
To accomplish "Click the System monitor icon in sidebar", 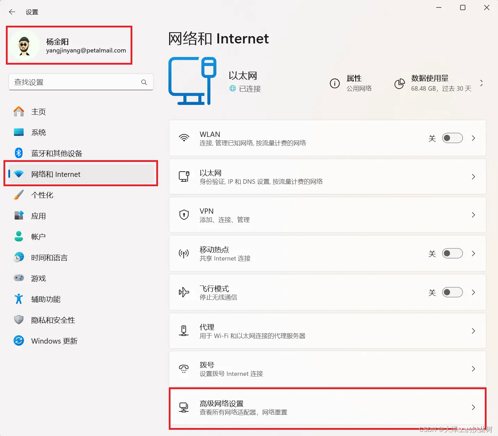I will (x=19, y=132).
